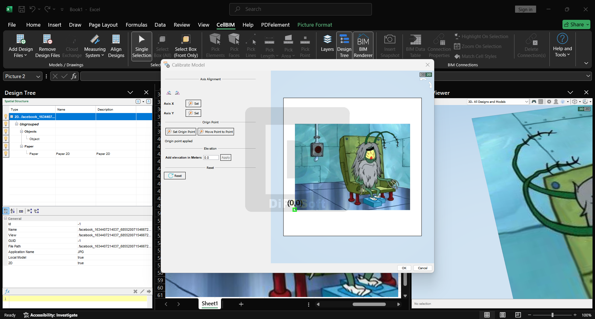Open the Name Box dropdown showing Picture 2
Screen dimensions: 595x319
coord(38,76)
